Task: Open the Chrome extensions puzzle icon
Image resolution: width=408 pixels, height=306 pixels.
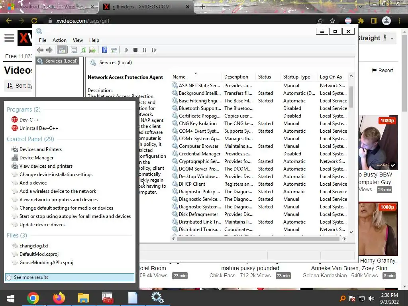Action: coord(361,21)
